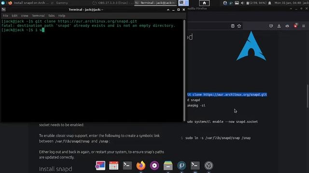
Task: Open the Tabs menu in Terminal
Action: coord(51,15)
